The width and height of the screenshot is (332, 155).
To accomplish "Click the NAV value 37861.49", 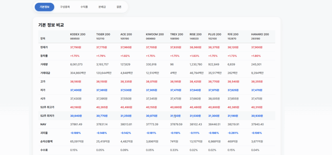I will pyautogui.click(x=76, y=124).
